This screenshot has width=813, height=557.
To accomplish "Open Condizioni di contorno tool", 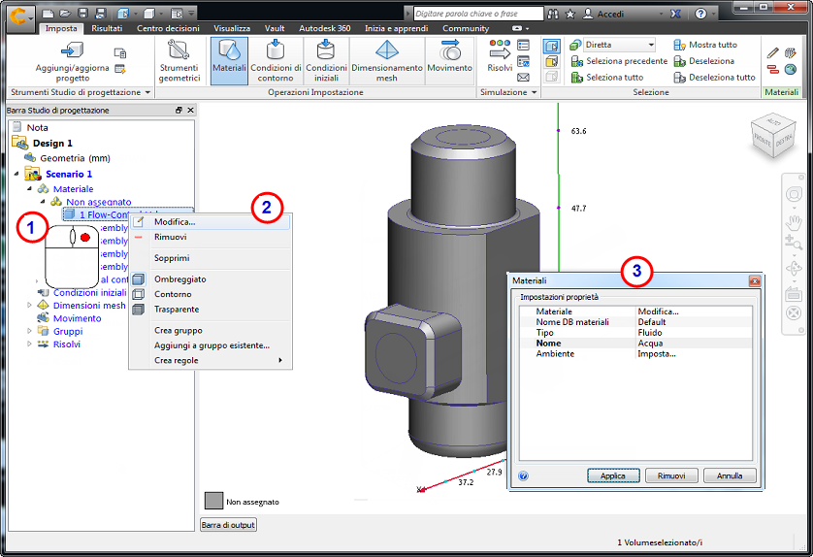I will pyautogui.click(x=276, y=61).
